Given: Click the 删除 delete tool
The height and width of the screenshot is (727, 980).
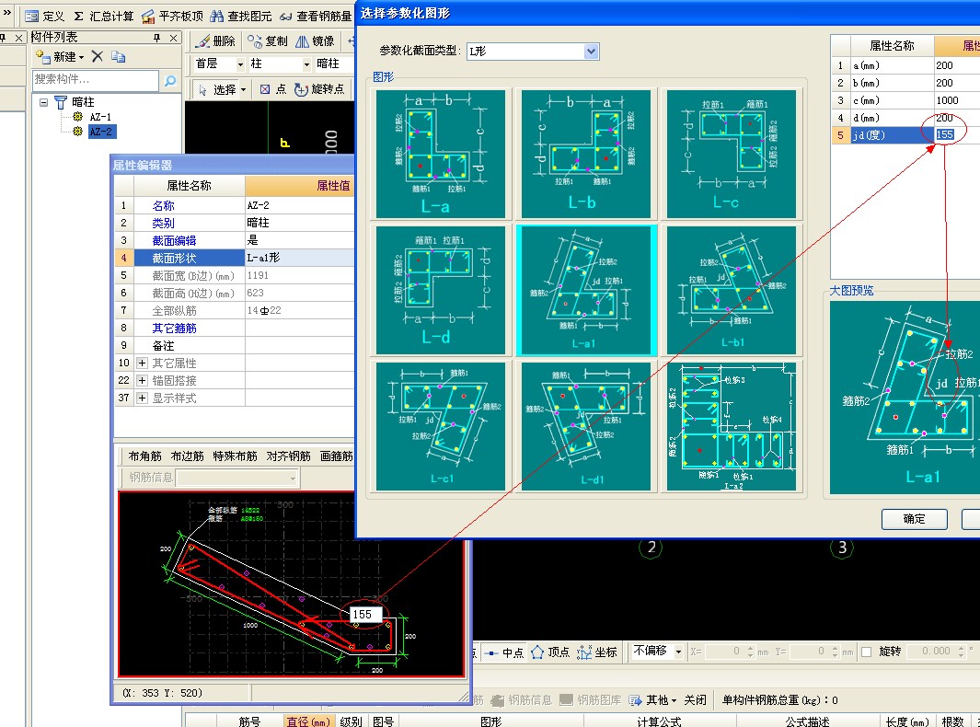Looking at the screenshot, I should coord(215,40).
